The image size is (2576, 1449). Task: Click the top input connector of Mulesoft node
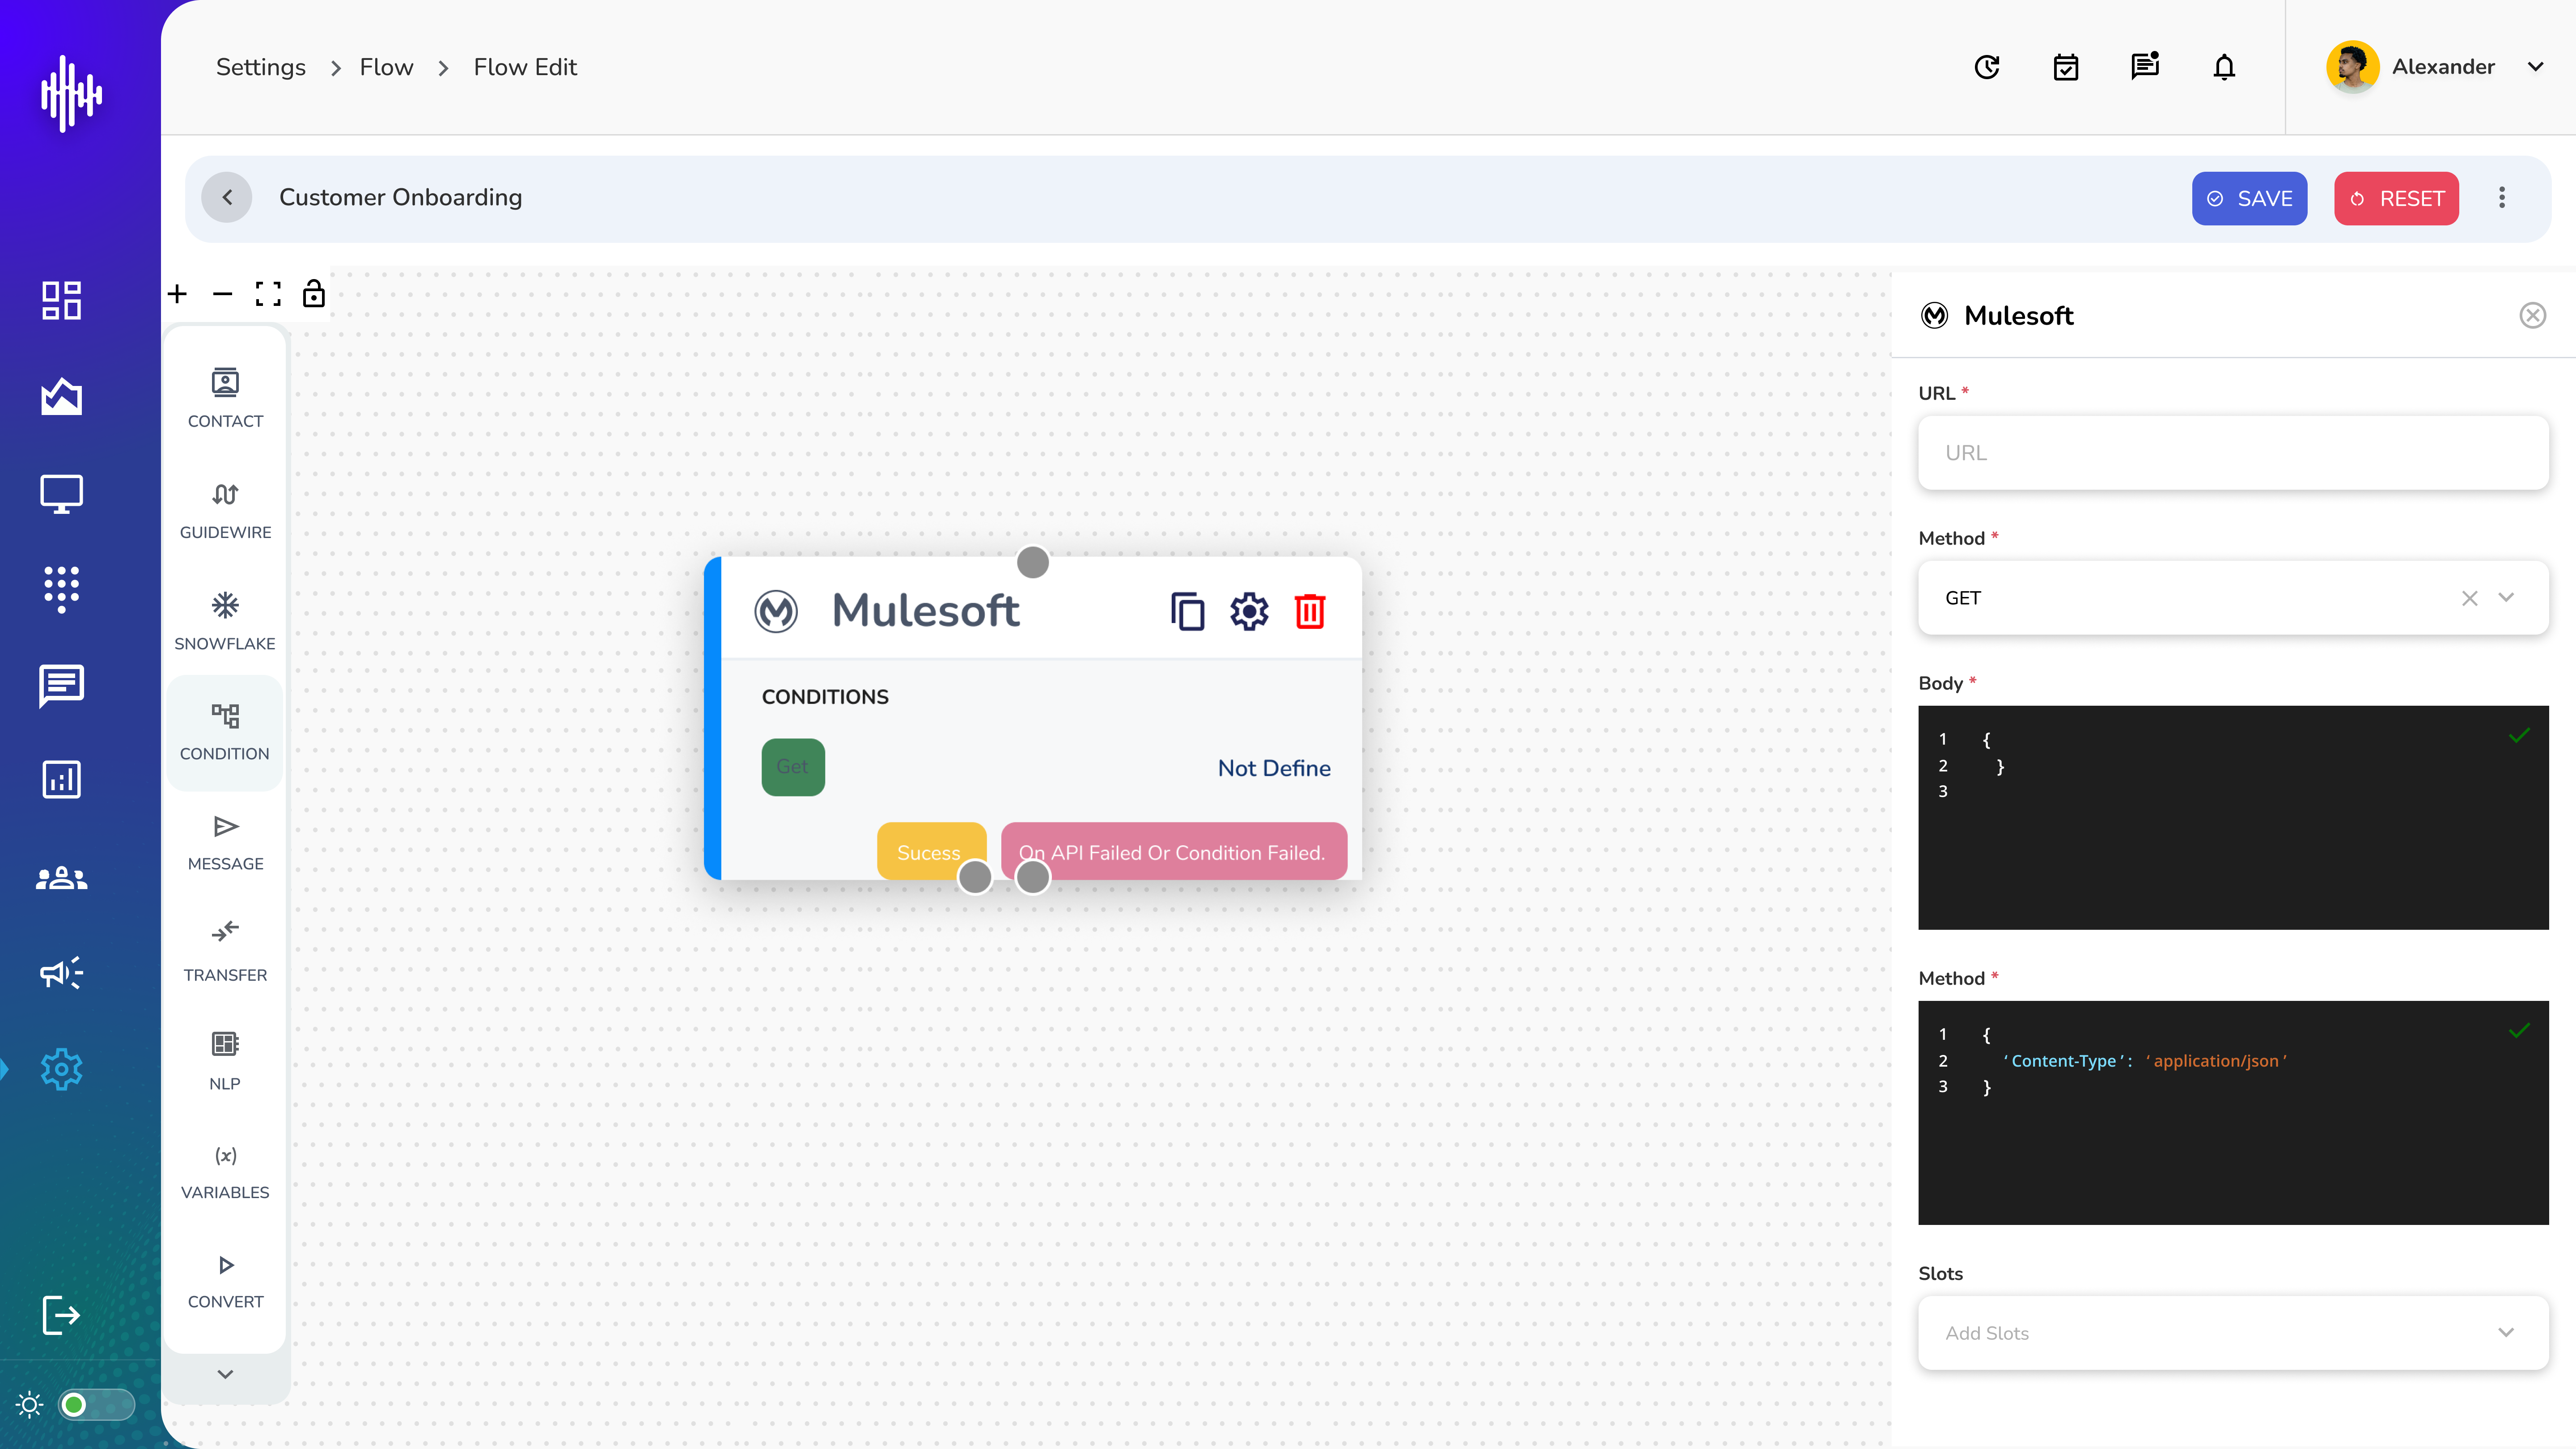(1033, 562)
